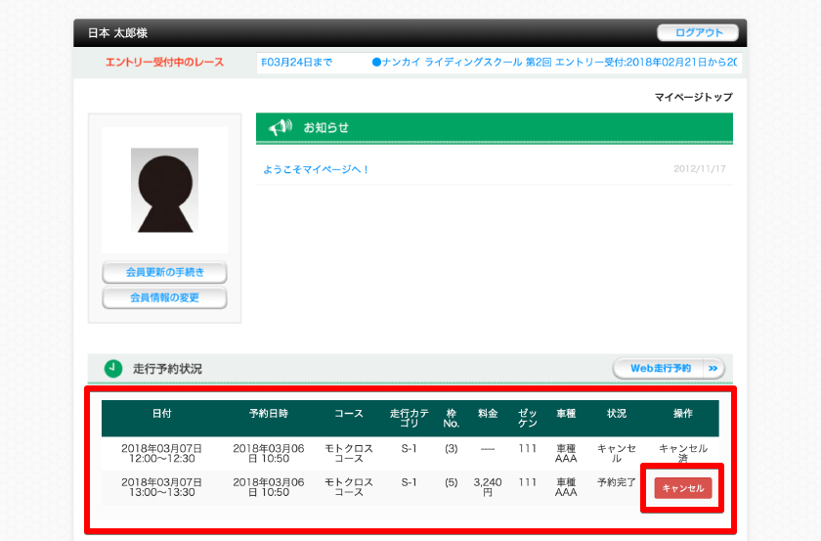Viewport: 821px width, 541px height.
Task: Click the エントリー受付中のレース label
Action: (164, 63)
